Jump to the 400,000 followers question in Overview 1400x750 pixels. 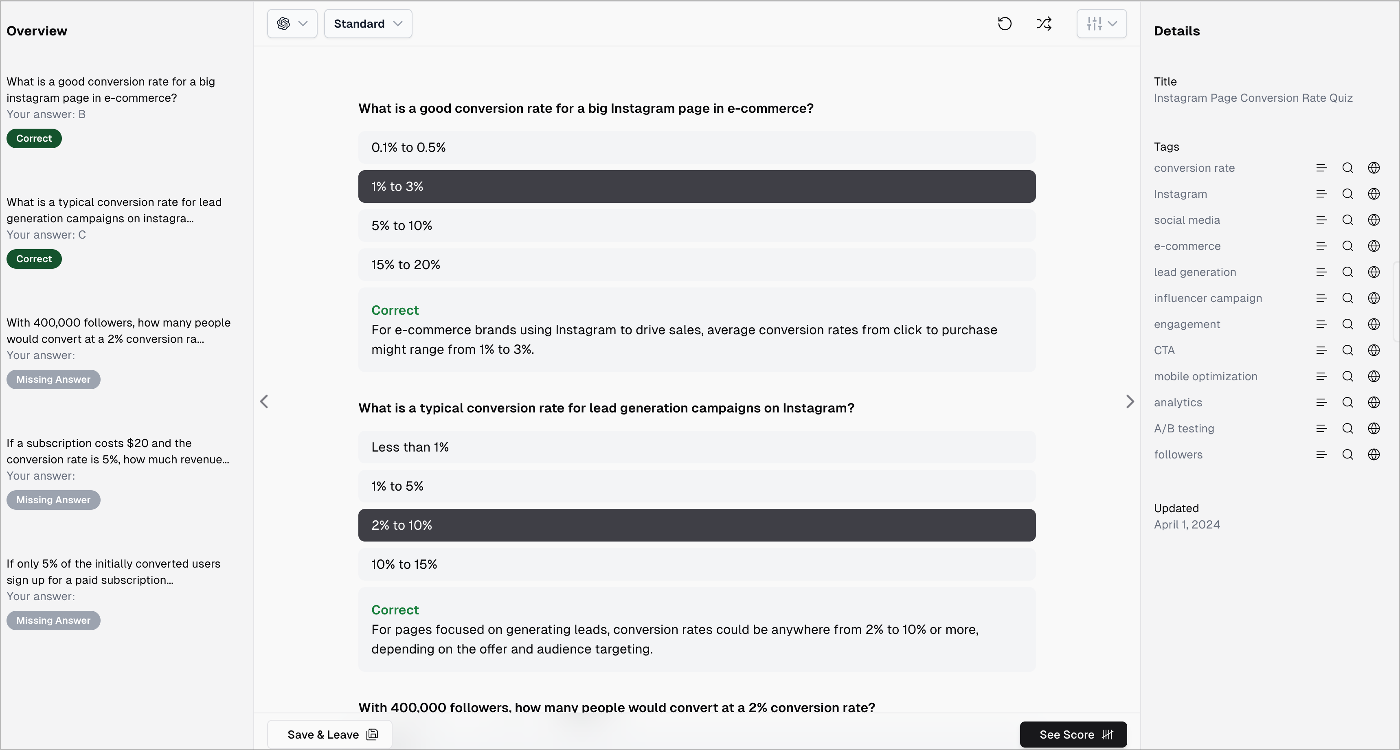pyautogui.click(x=118, y=331)
